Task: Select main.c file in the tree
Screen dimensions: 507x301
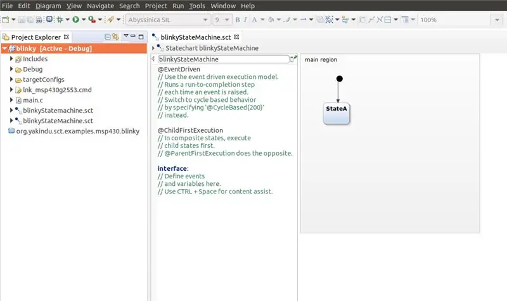Action: click(x=33, y=100)
